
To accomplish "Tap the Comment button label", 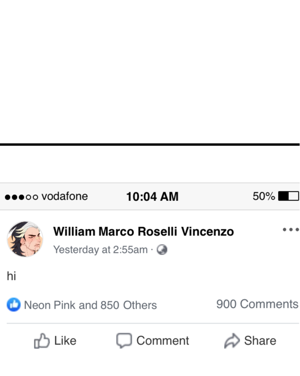I will [163, 341].
